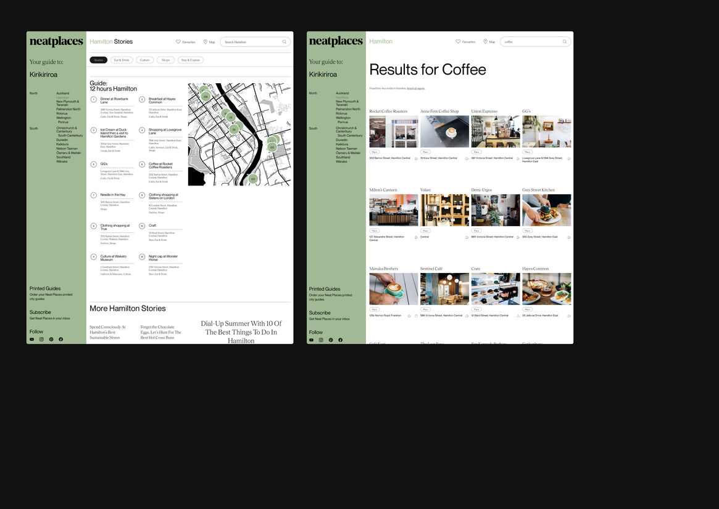Open YouTube icon in left page footer
This screenshot has width=719, height=509.
32,340
